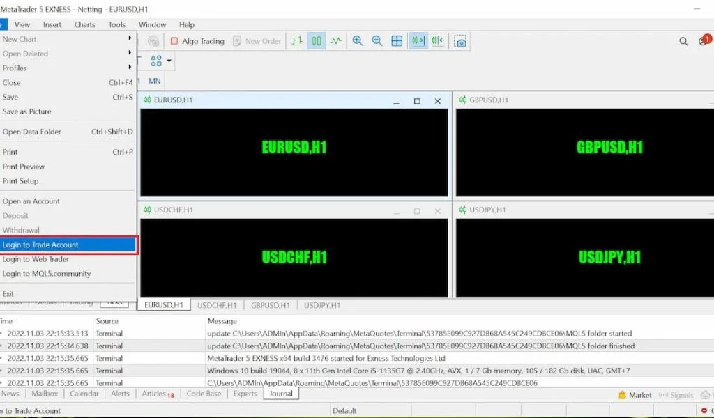The height and width of the screenshot is (418, 714).
Task: Tile the chart windows
Action: [396, 40]
